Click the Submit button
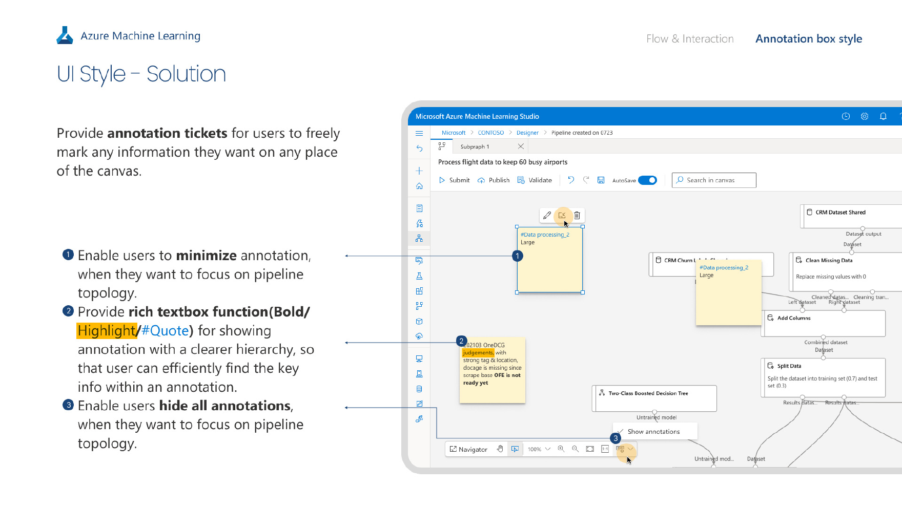 pos(454,180)
